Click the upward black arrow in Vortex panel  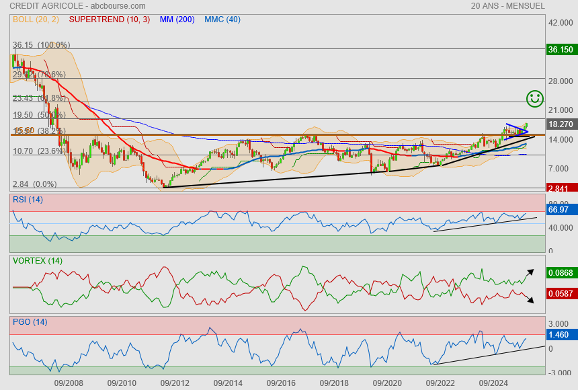[530, 272]
